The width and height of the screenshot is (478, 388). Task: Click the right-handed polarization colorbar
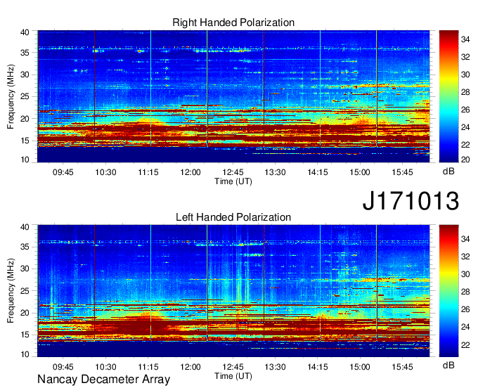click(x=448, y=96)
